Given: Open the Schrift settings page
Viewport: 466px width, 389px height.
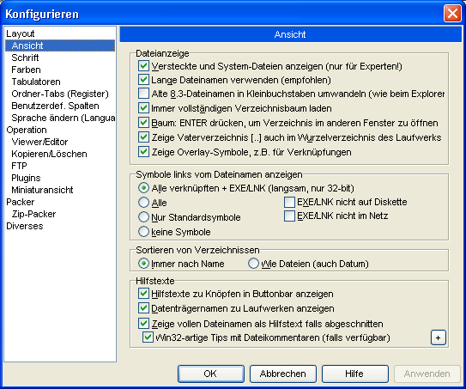Looking at the screenshot, I should coord(25,58).
